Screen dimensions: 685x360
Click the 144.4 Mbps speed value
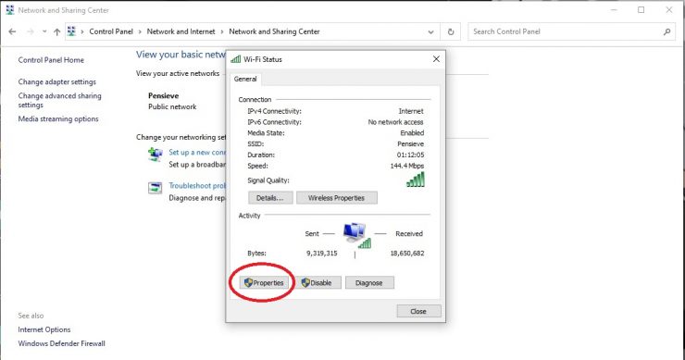tap(407, 166)
